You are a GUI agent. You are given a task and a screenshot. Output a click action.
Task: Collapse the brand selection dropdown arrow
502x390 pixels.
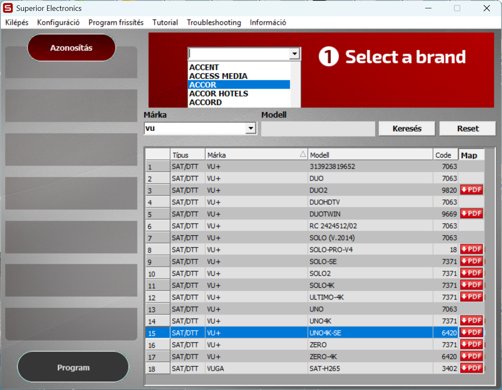295,53
